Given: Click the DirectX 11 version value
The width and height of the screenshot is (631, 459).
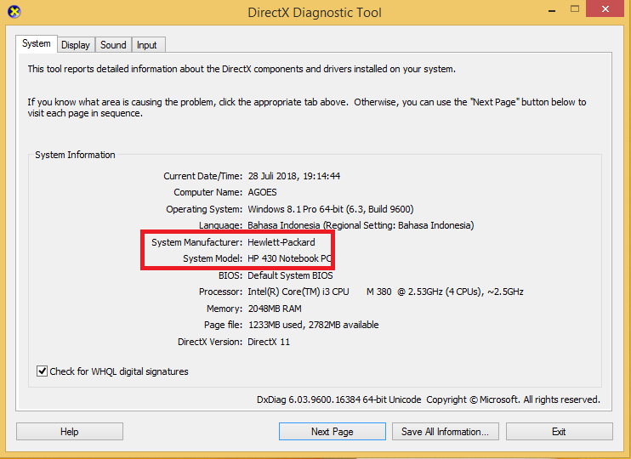Looking at the screenshot, I should [269, 342].
